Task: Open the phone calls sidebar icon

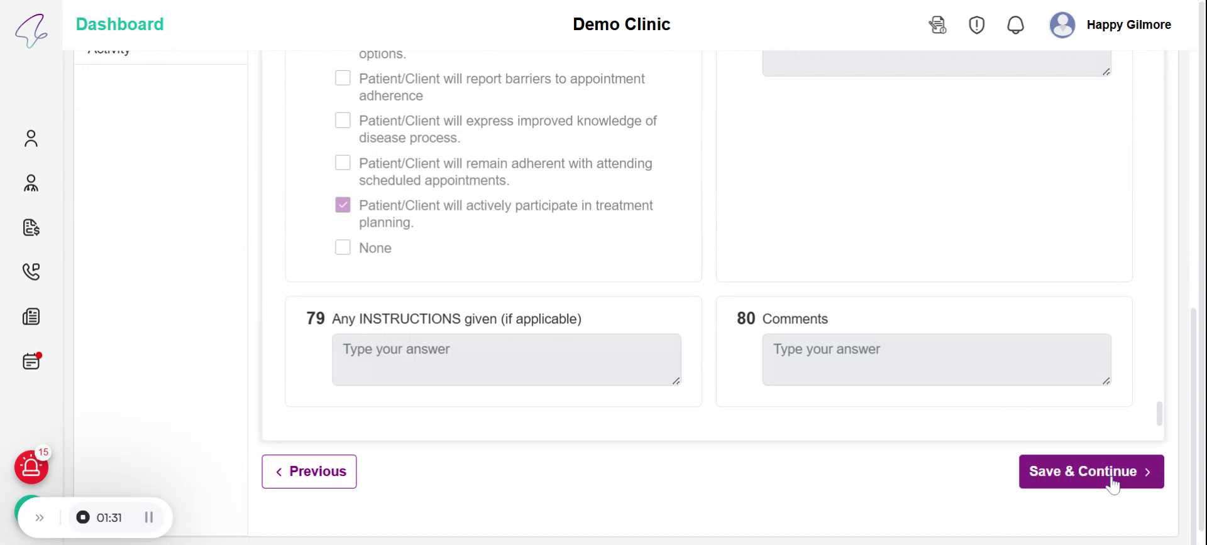Action: [x=31, y=271]
